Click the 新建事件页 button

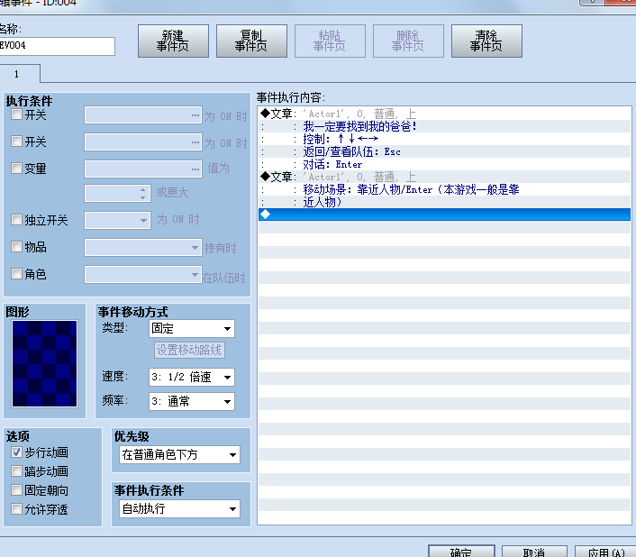(x=173, y=41)
